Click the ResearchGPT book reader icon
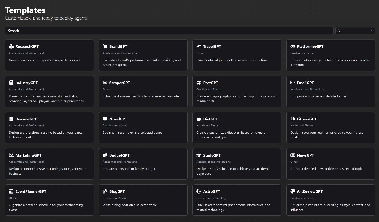This screenshot has height=222, width=379. 11,46
